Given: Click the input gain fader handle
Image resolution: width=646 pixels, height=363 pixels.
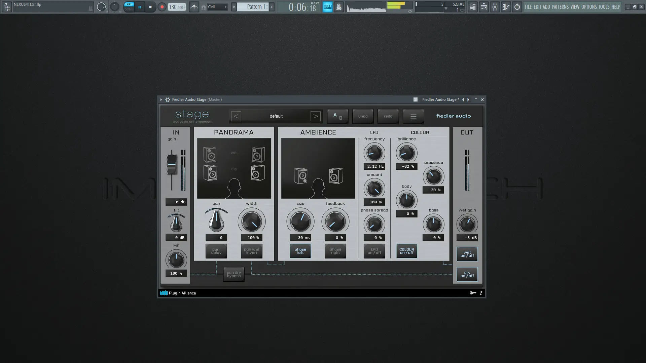Looking at the screenshot, I should click(x=172, y=164).
